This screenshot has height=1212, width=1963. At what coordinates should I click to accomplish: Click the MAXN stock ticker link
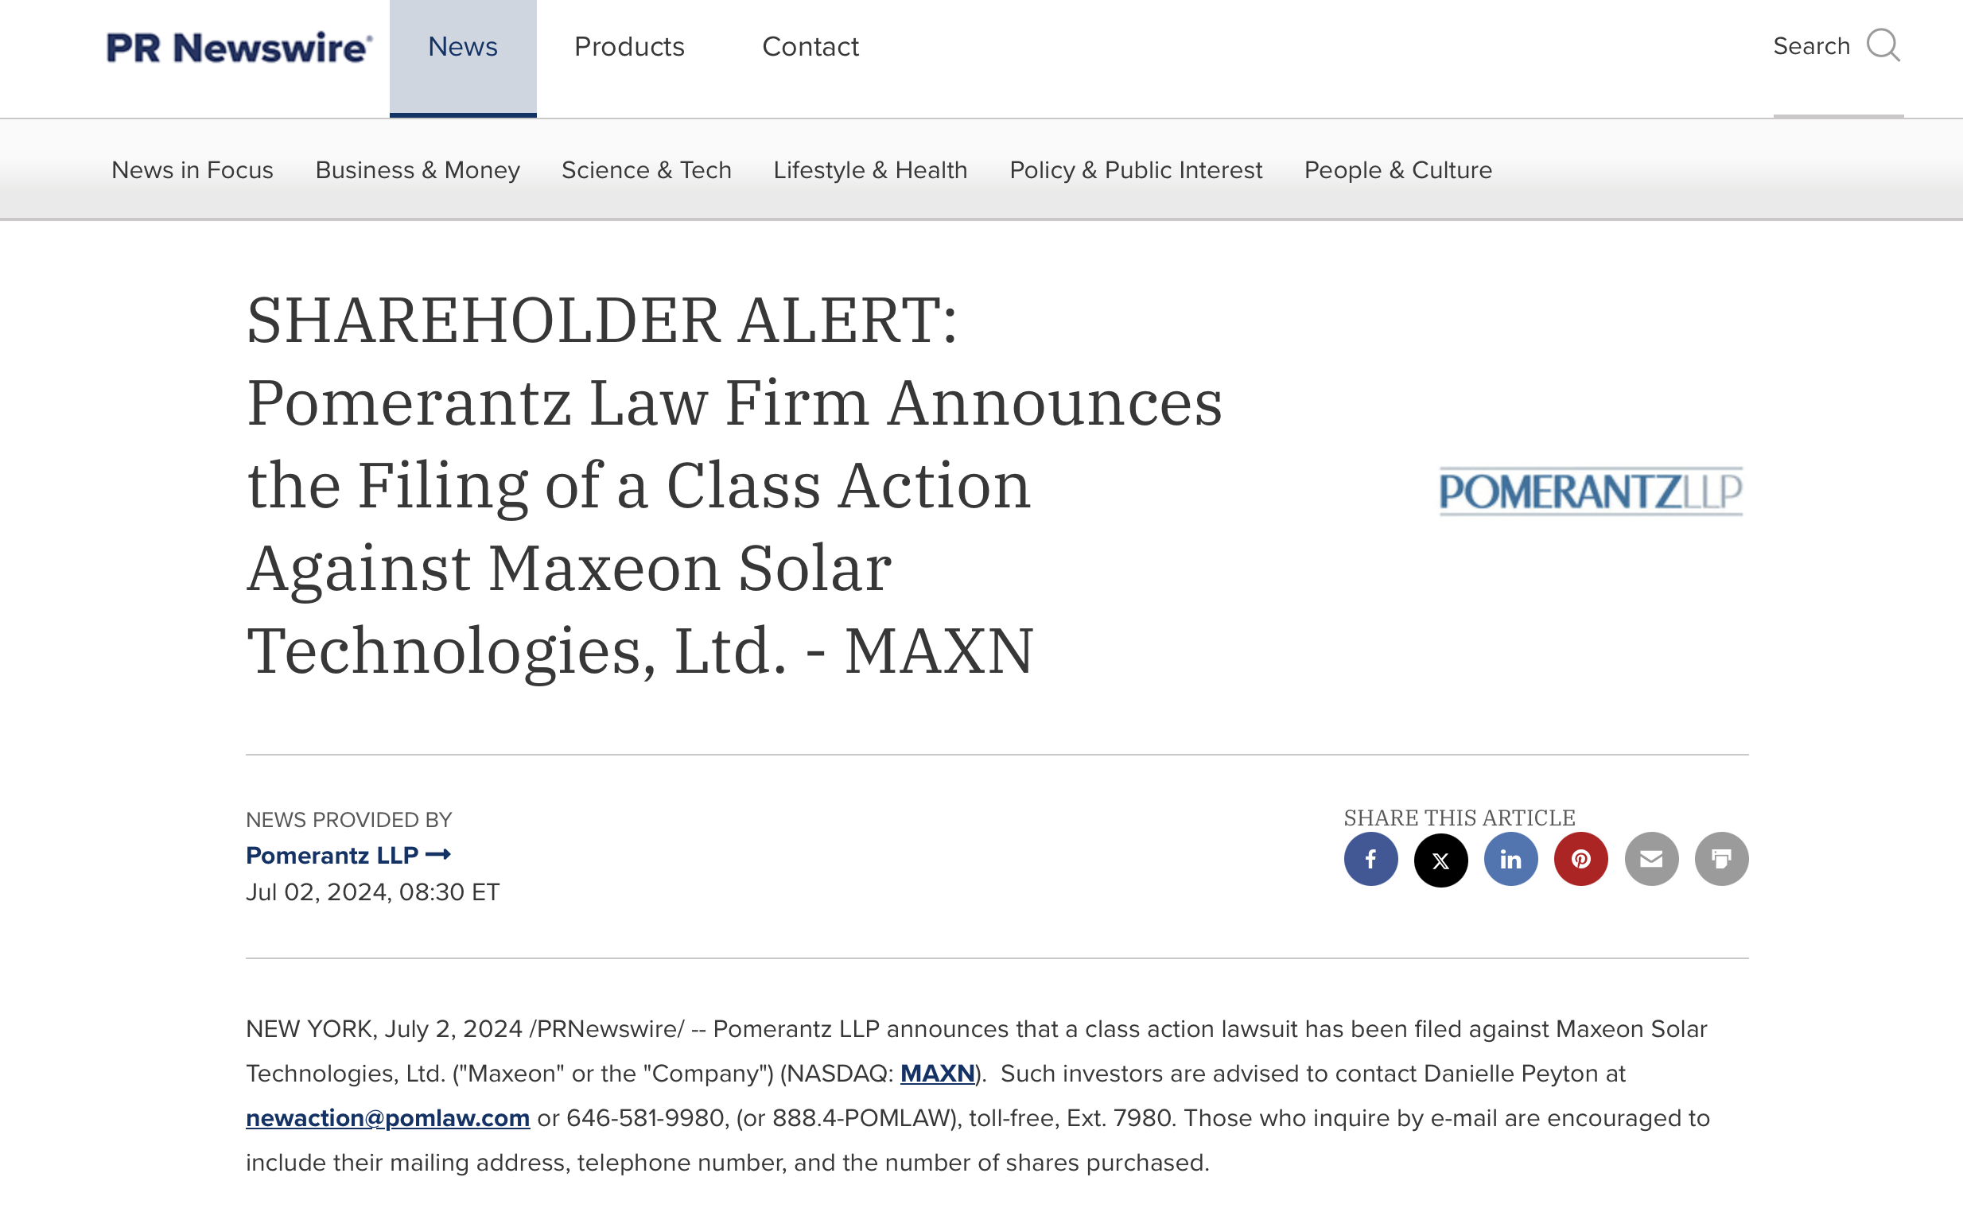937,1074
